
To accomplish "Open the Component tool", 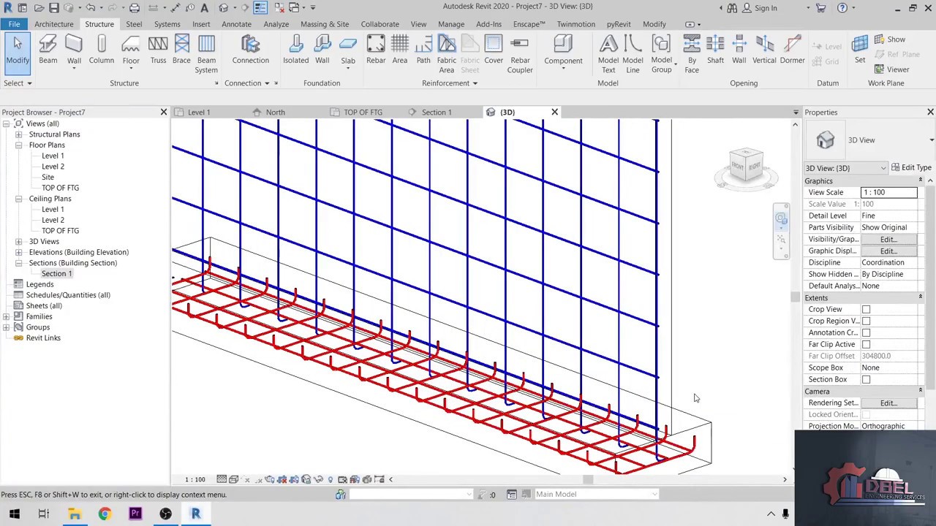I will [x=563, y=51].
